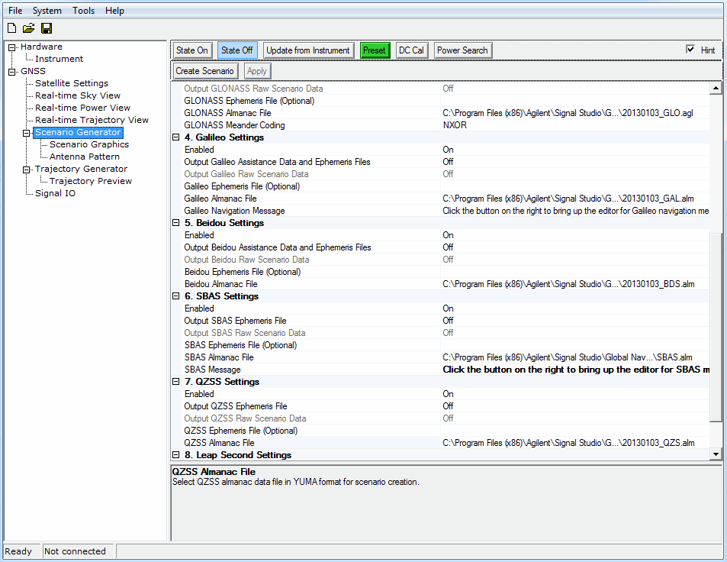Toggle the Hint checkbox

[x=691, y=50]
